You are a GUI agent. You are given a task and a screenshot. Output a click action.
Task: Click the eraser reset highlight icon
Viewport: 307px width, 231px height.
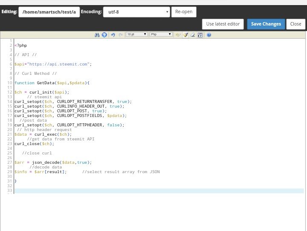pos(193,35)
